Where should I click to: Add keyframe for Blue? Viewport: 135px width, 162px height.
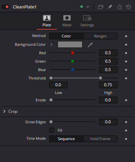pos(126,70)
